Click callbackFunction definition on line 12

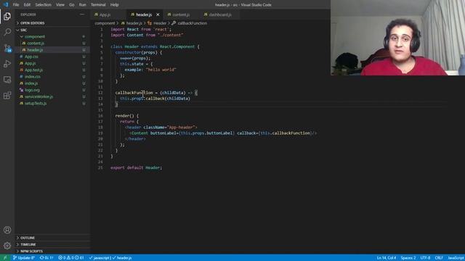pos(134,93)
